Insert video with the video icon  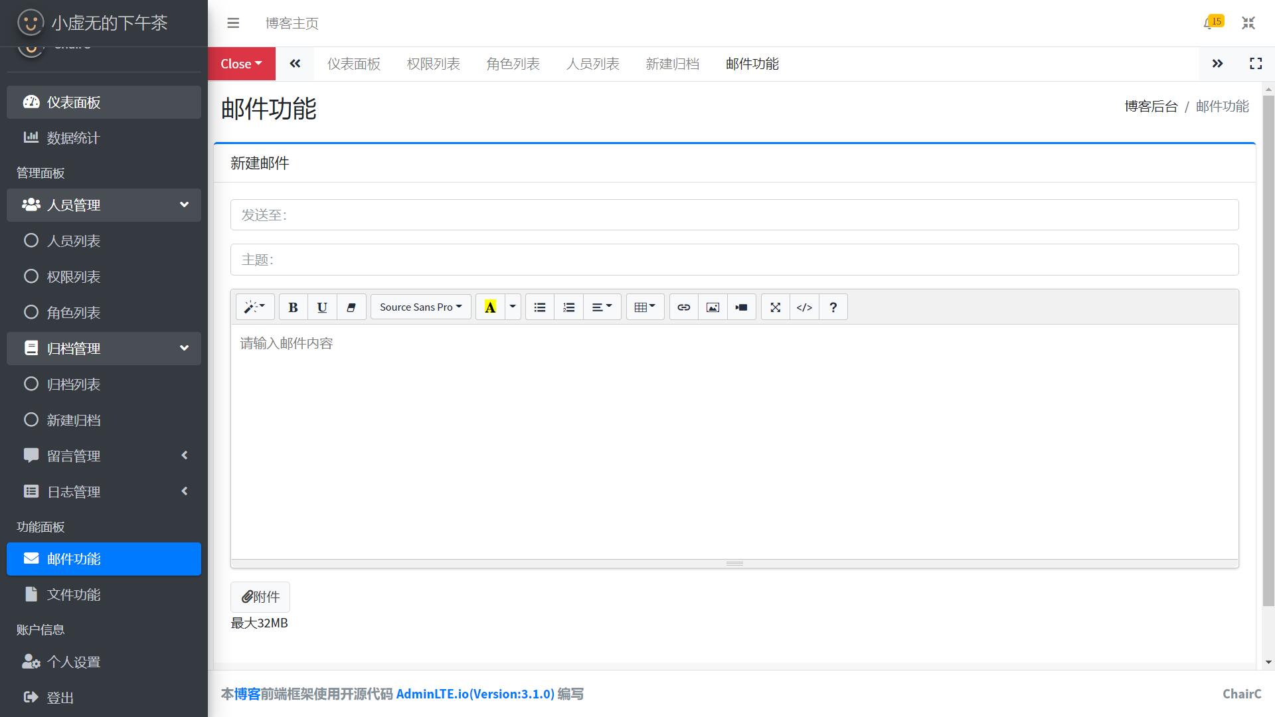click(x=741, y=307)
